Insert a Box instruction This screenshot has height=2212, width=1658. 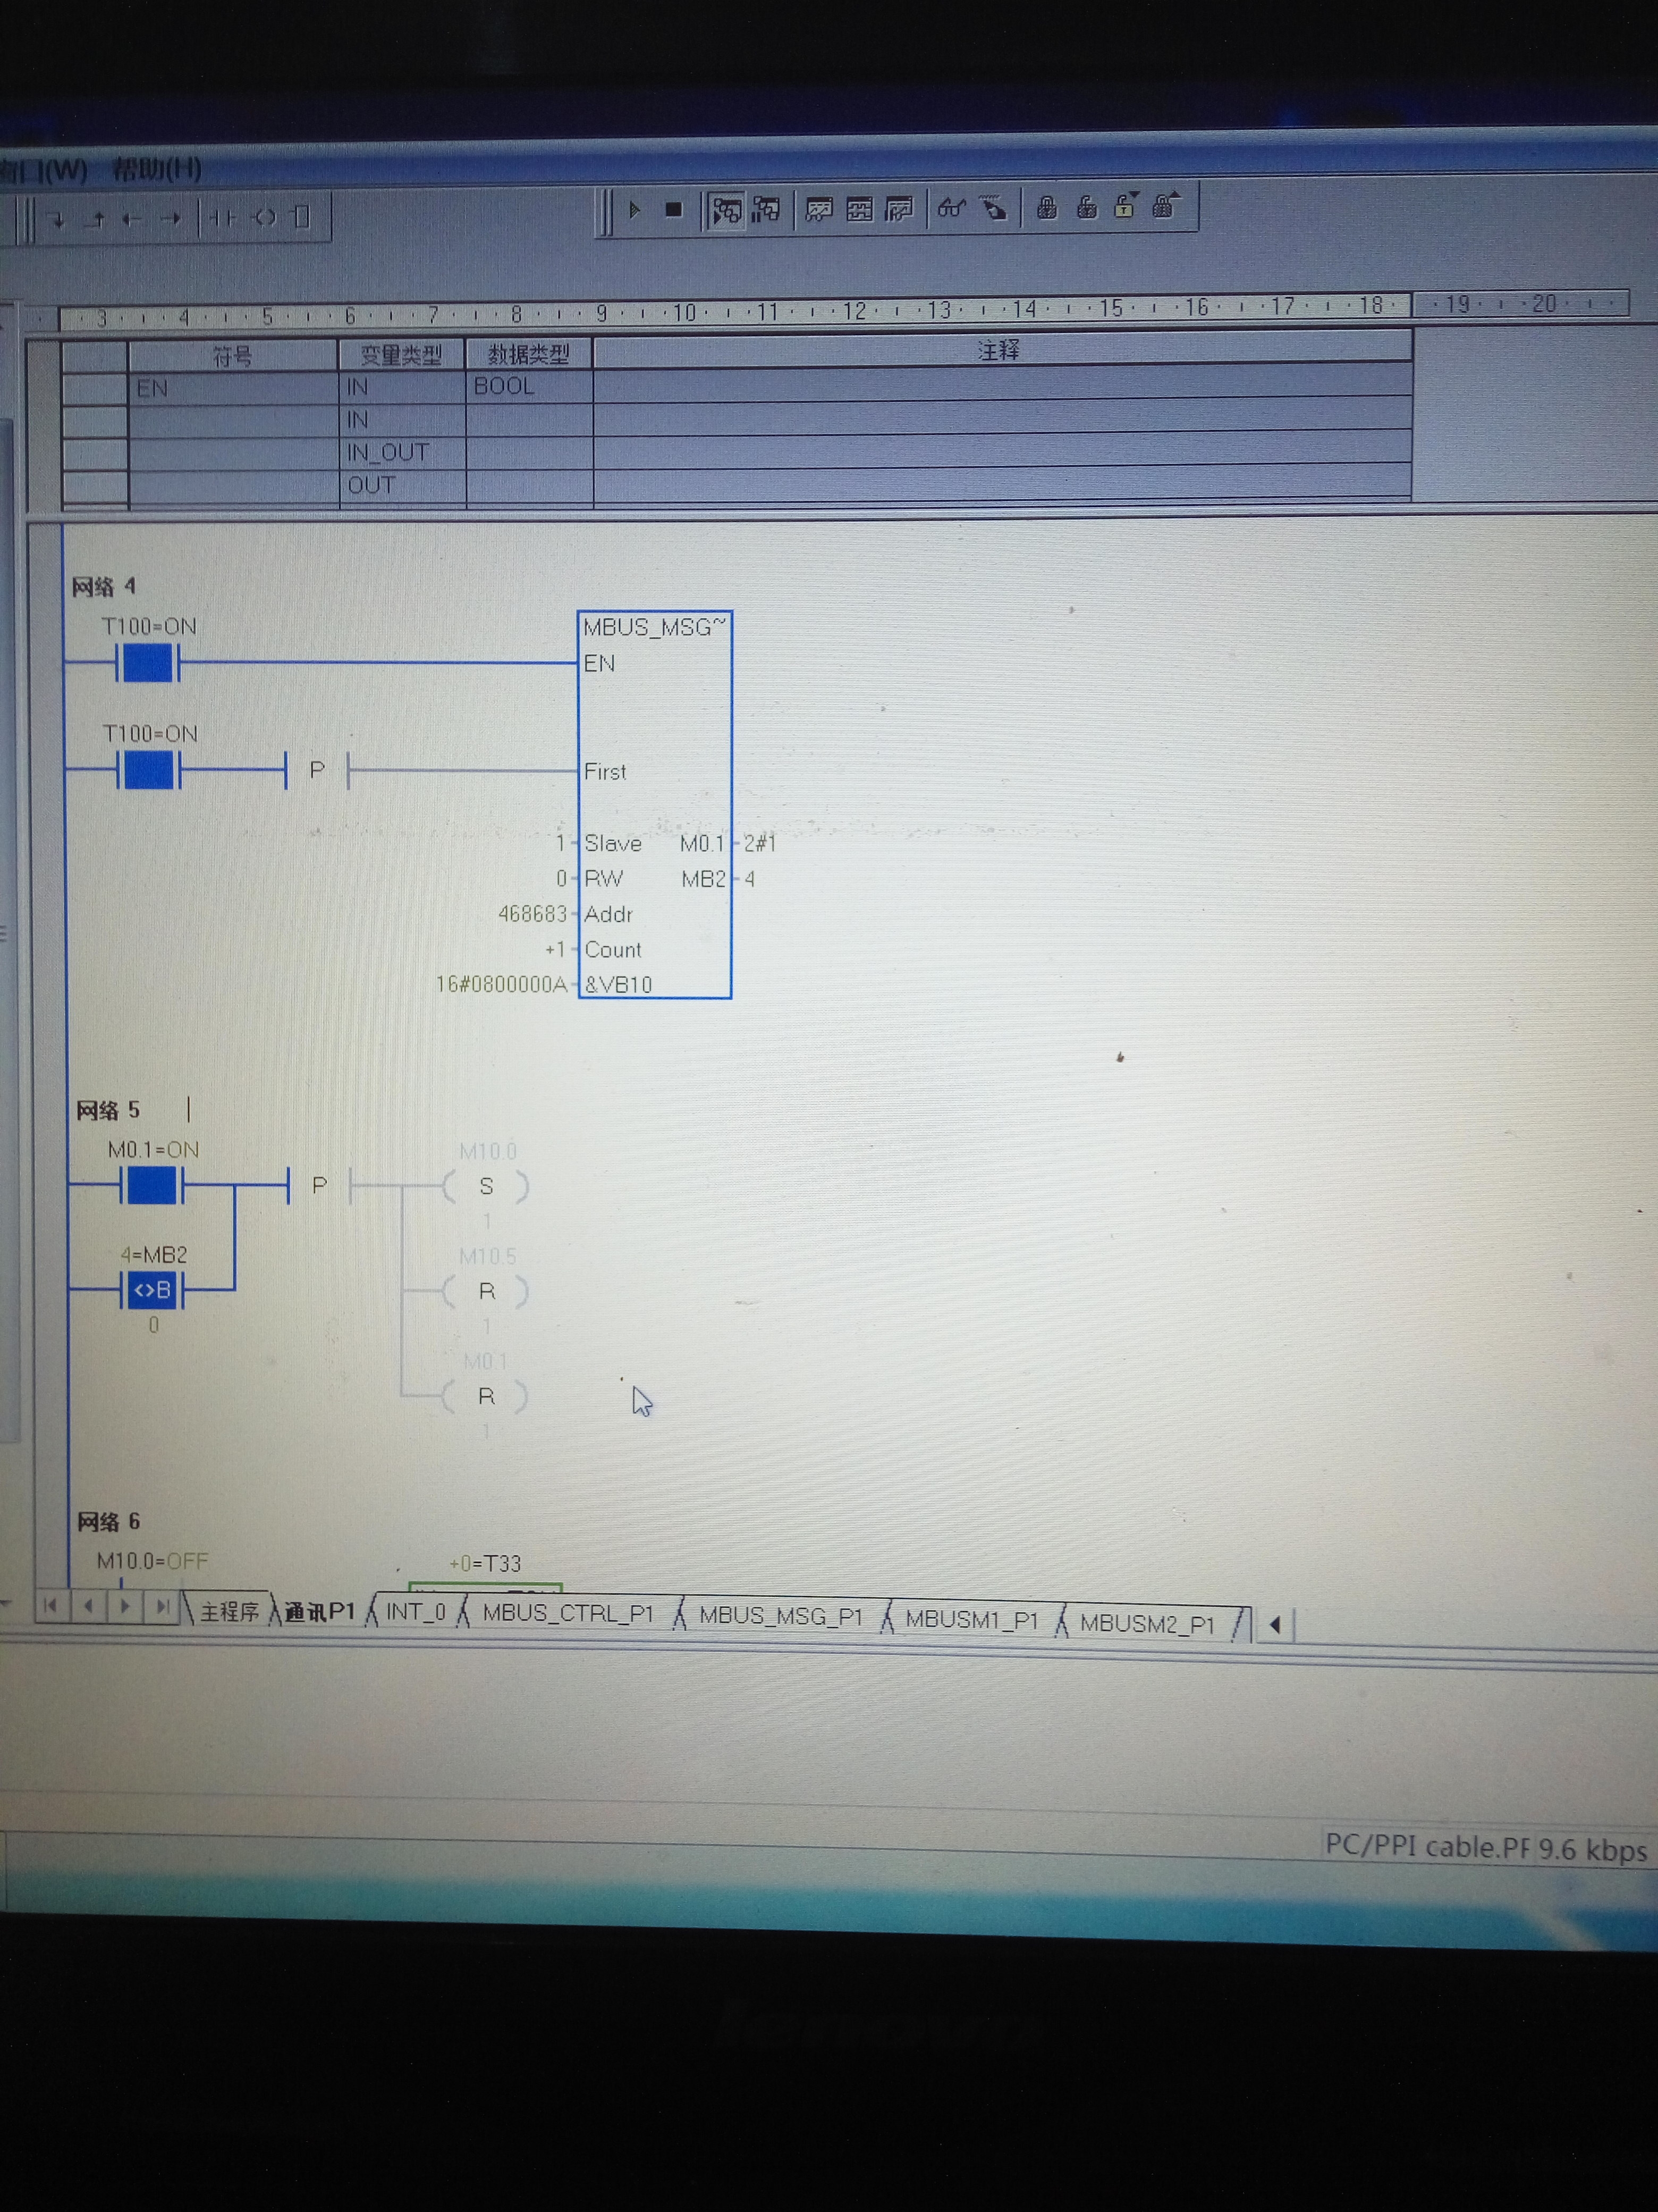pyautogui.click(x=301, y=216)
